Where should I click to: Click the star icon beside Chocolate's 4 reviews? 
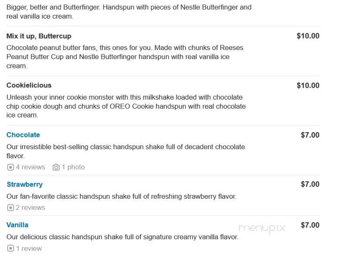point(10,167)
